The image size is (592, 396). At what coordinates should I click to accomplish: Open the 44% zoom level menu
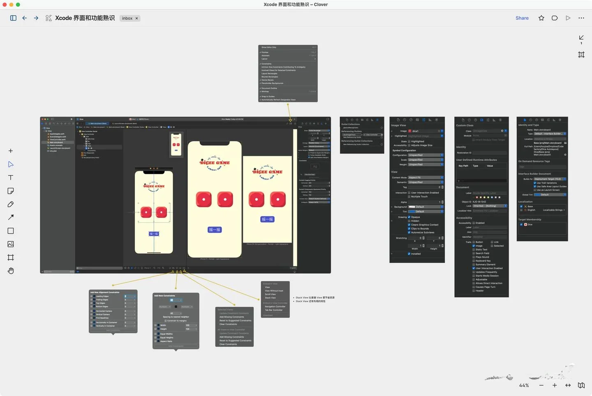click(x=524, y=385)
